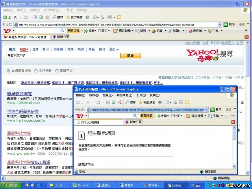Expand toolbar overflow chevron in error window Yahoo bar
The width and height of the screenshot is (252, 189).
pos(233,115)
